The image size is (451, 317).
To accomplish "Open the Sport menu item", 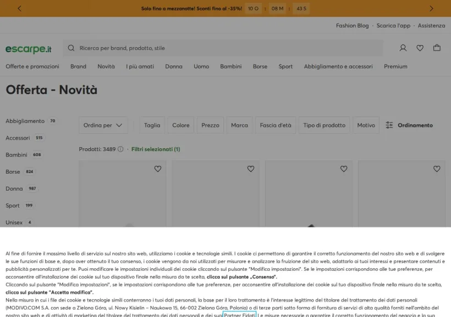I will pyautogui.click(x=285, y=66).
